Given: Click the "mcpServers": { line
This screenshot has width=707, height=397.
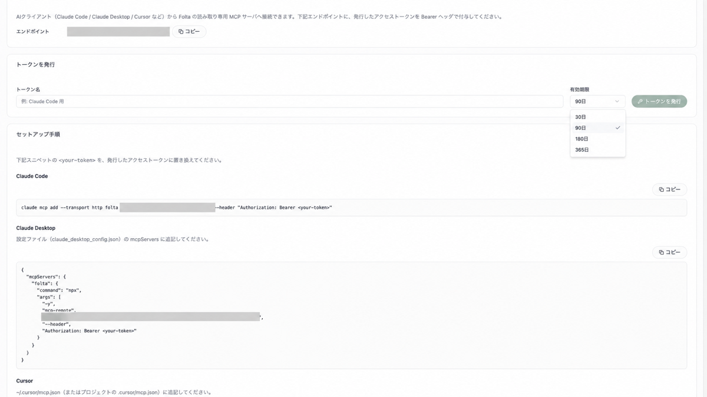Looking at the screenshot, I should coord(47,276).
